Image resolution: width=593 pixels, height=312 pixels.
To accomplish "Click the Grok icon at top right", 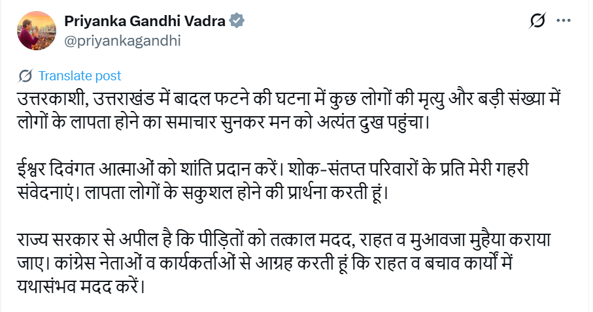I will click(x=537, y=22).
